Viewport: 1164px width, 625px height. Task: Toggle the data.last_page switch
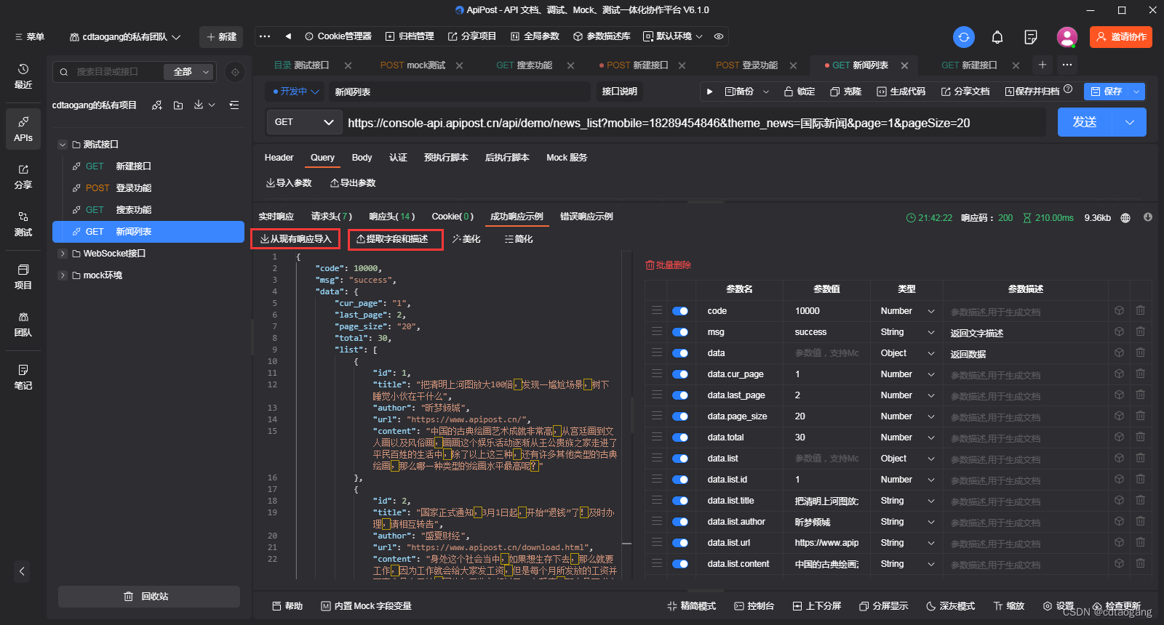pos(680,395)
